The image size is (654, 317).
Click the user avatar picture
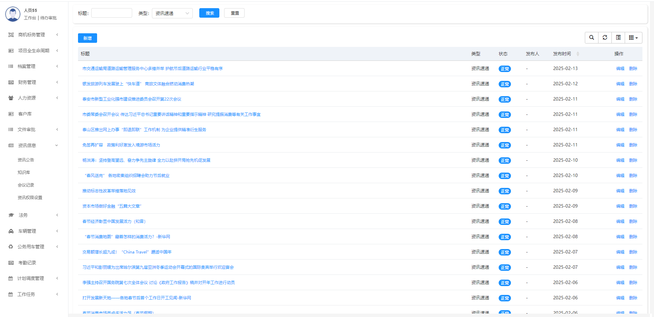[x=13, y=14]
